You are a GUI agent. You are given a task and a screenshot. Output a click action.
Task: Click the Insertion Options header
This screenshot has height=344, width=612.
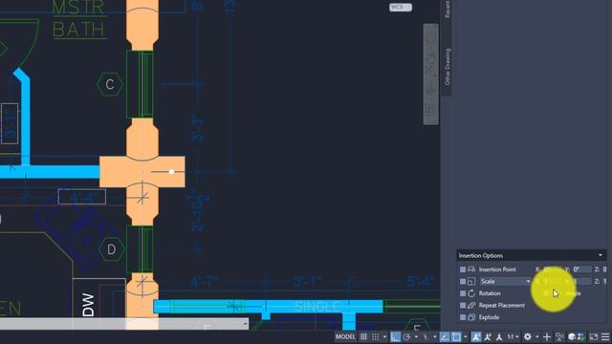531,255
